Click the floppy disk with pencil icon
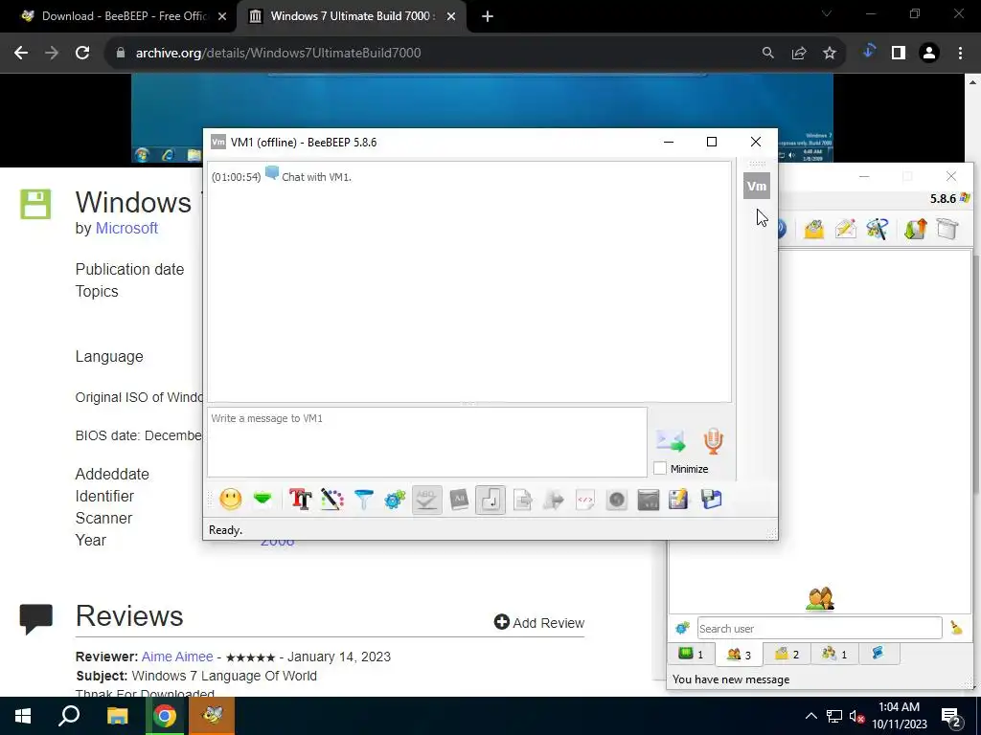 [x=679, y=500]
